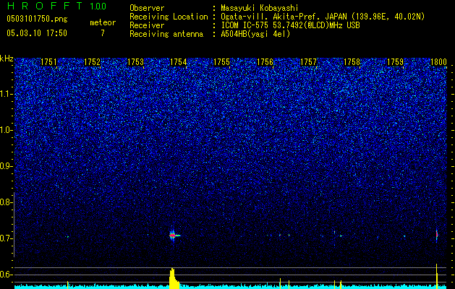The image size is (455, 289).
Task: Click the HROFFT 1.0.0 title text
Action: [x=56, y=6]
